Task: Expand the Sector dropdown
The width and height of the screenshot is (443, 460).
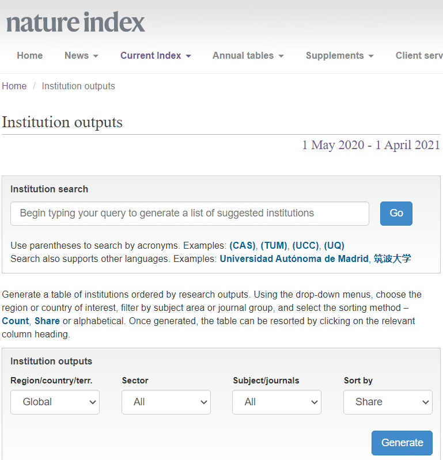Action: 166,402
